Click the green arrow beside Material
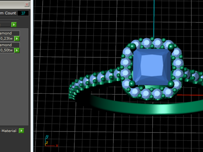The image size is (203, 152). 22,131
